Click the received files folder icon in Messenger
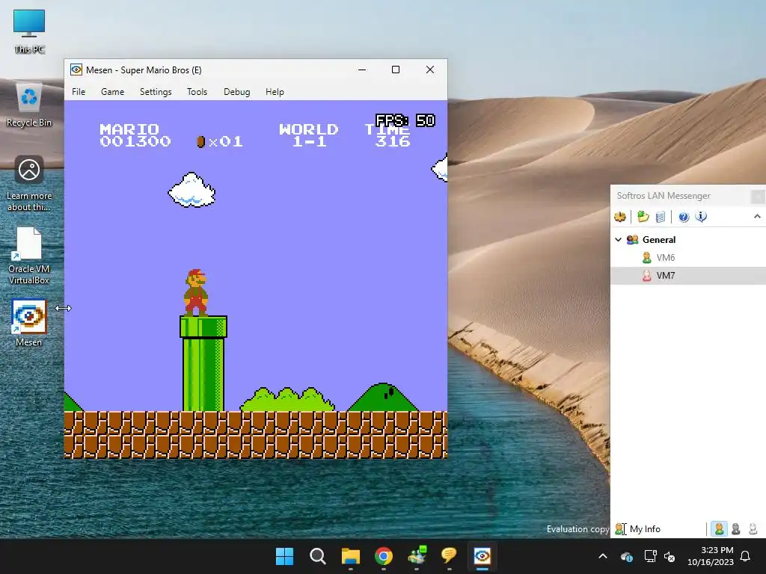 tap(643, 217)
